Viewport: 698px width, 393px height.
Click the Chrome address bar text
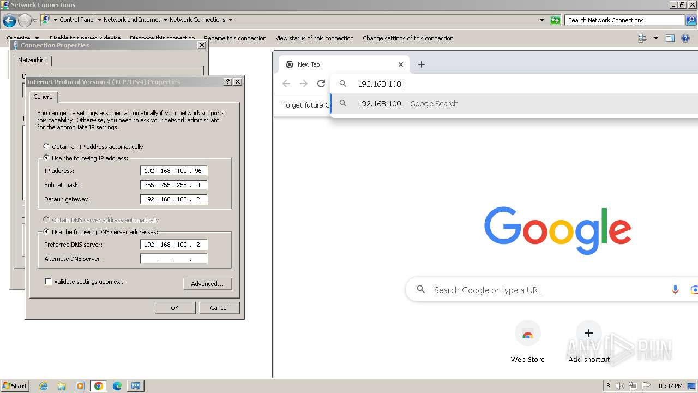pos(381,84)
